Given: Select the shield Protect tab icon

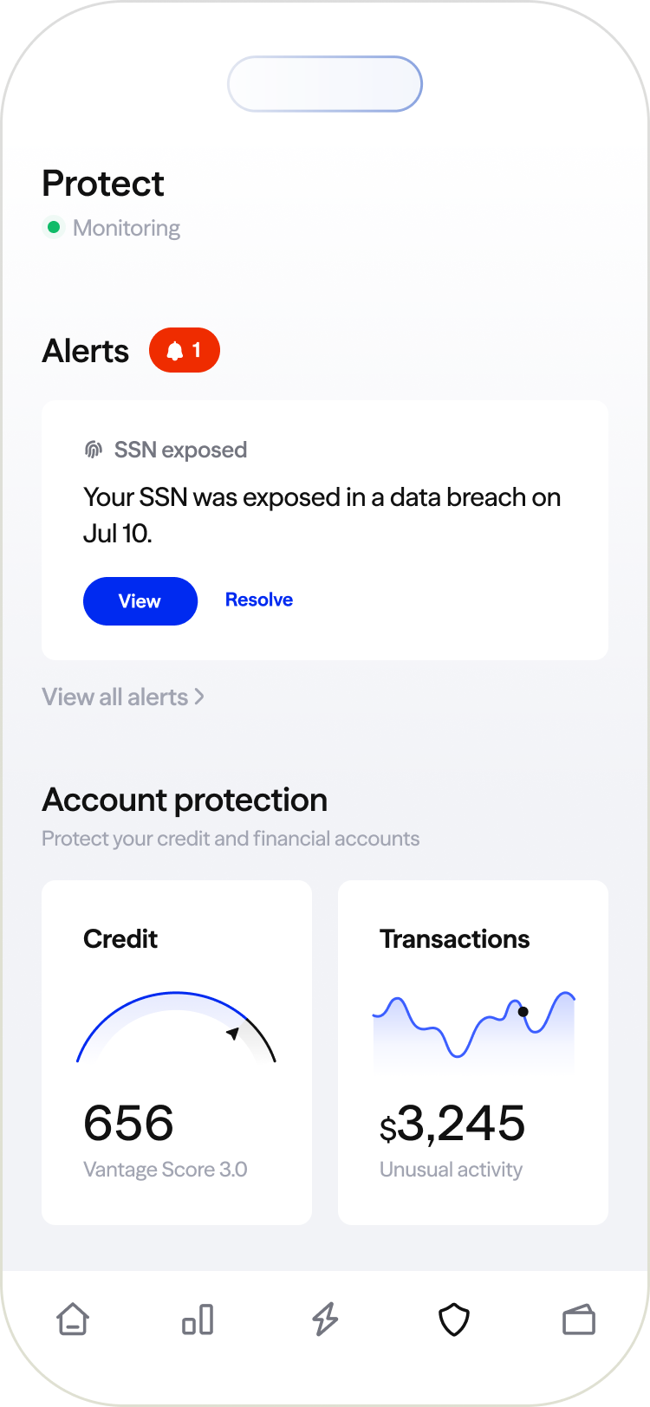Looking at the screenshot, I should coord(453,1319).
